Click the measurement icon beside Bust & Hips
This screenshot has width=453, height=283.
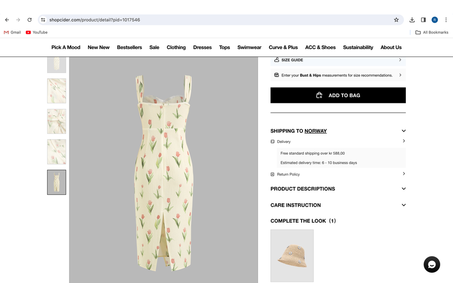tap(277, 75)
